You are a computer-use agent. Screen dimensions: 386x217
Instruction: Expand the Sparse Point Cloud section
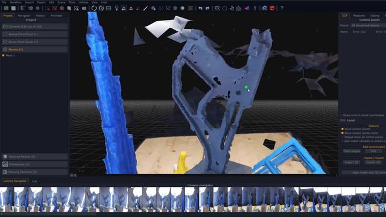(34, 34)
